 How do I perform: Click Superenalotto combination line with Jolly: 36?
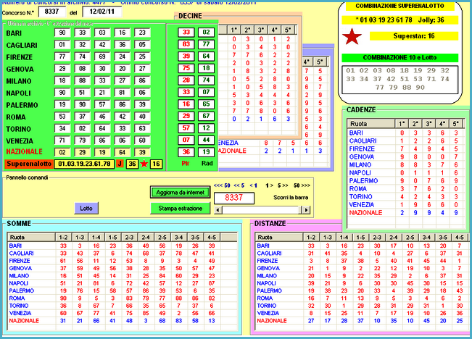(399, 20)
